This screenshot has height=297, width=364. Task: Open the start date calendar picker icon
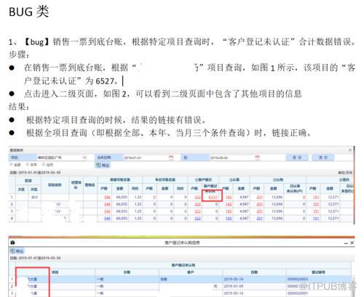(x=171, y=158)
